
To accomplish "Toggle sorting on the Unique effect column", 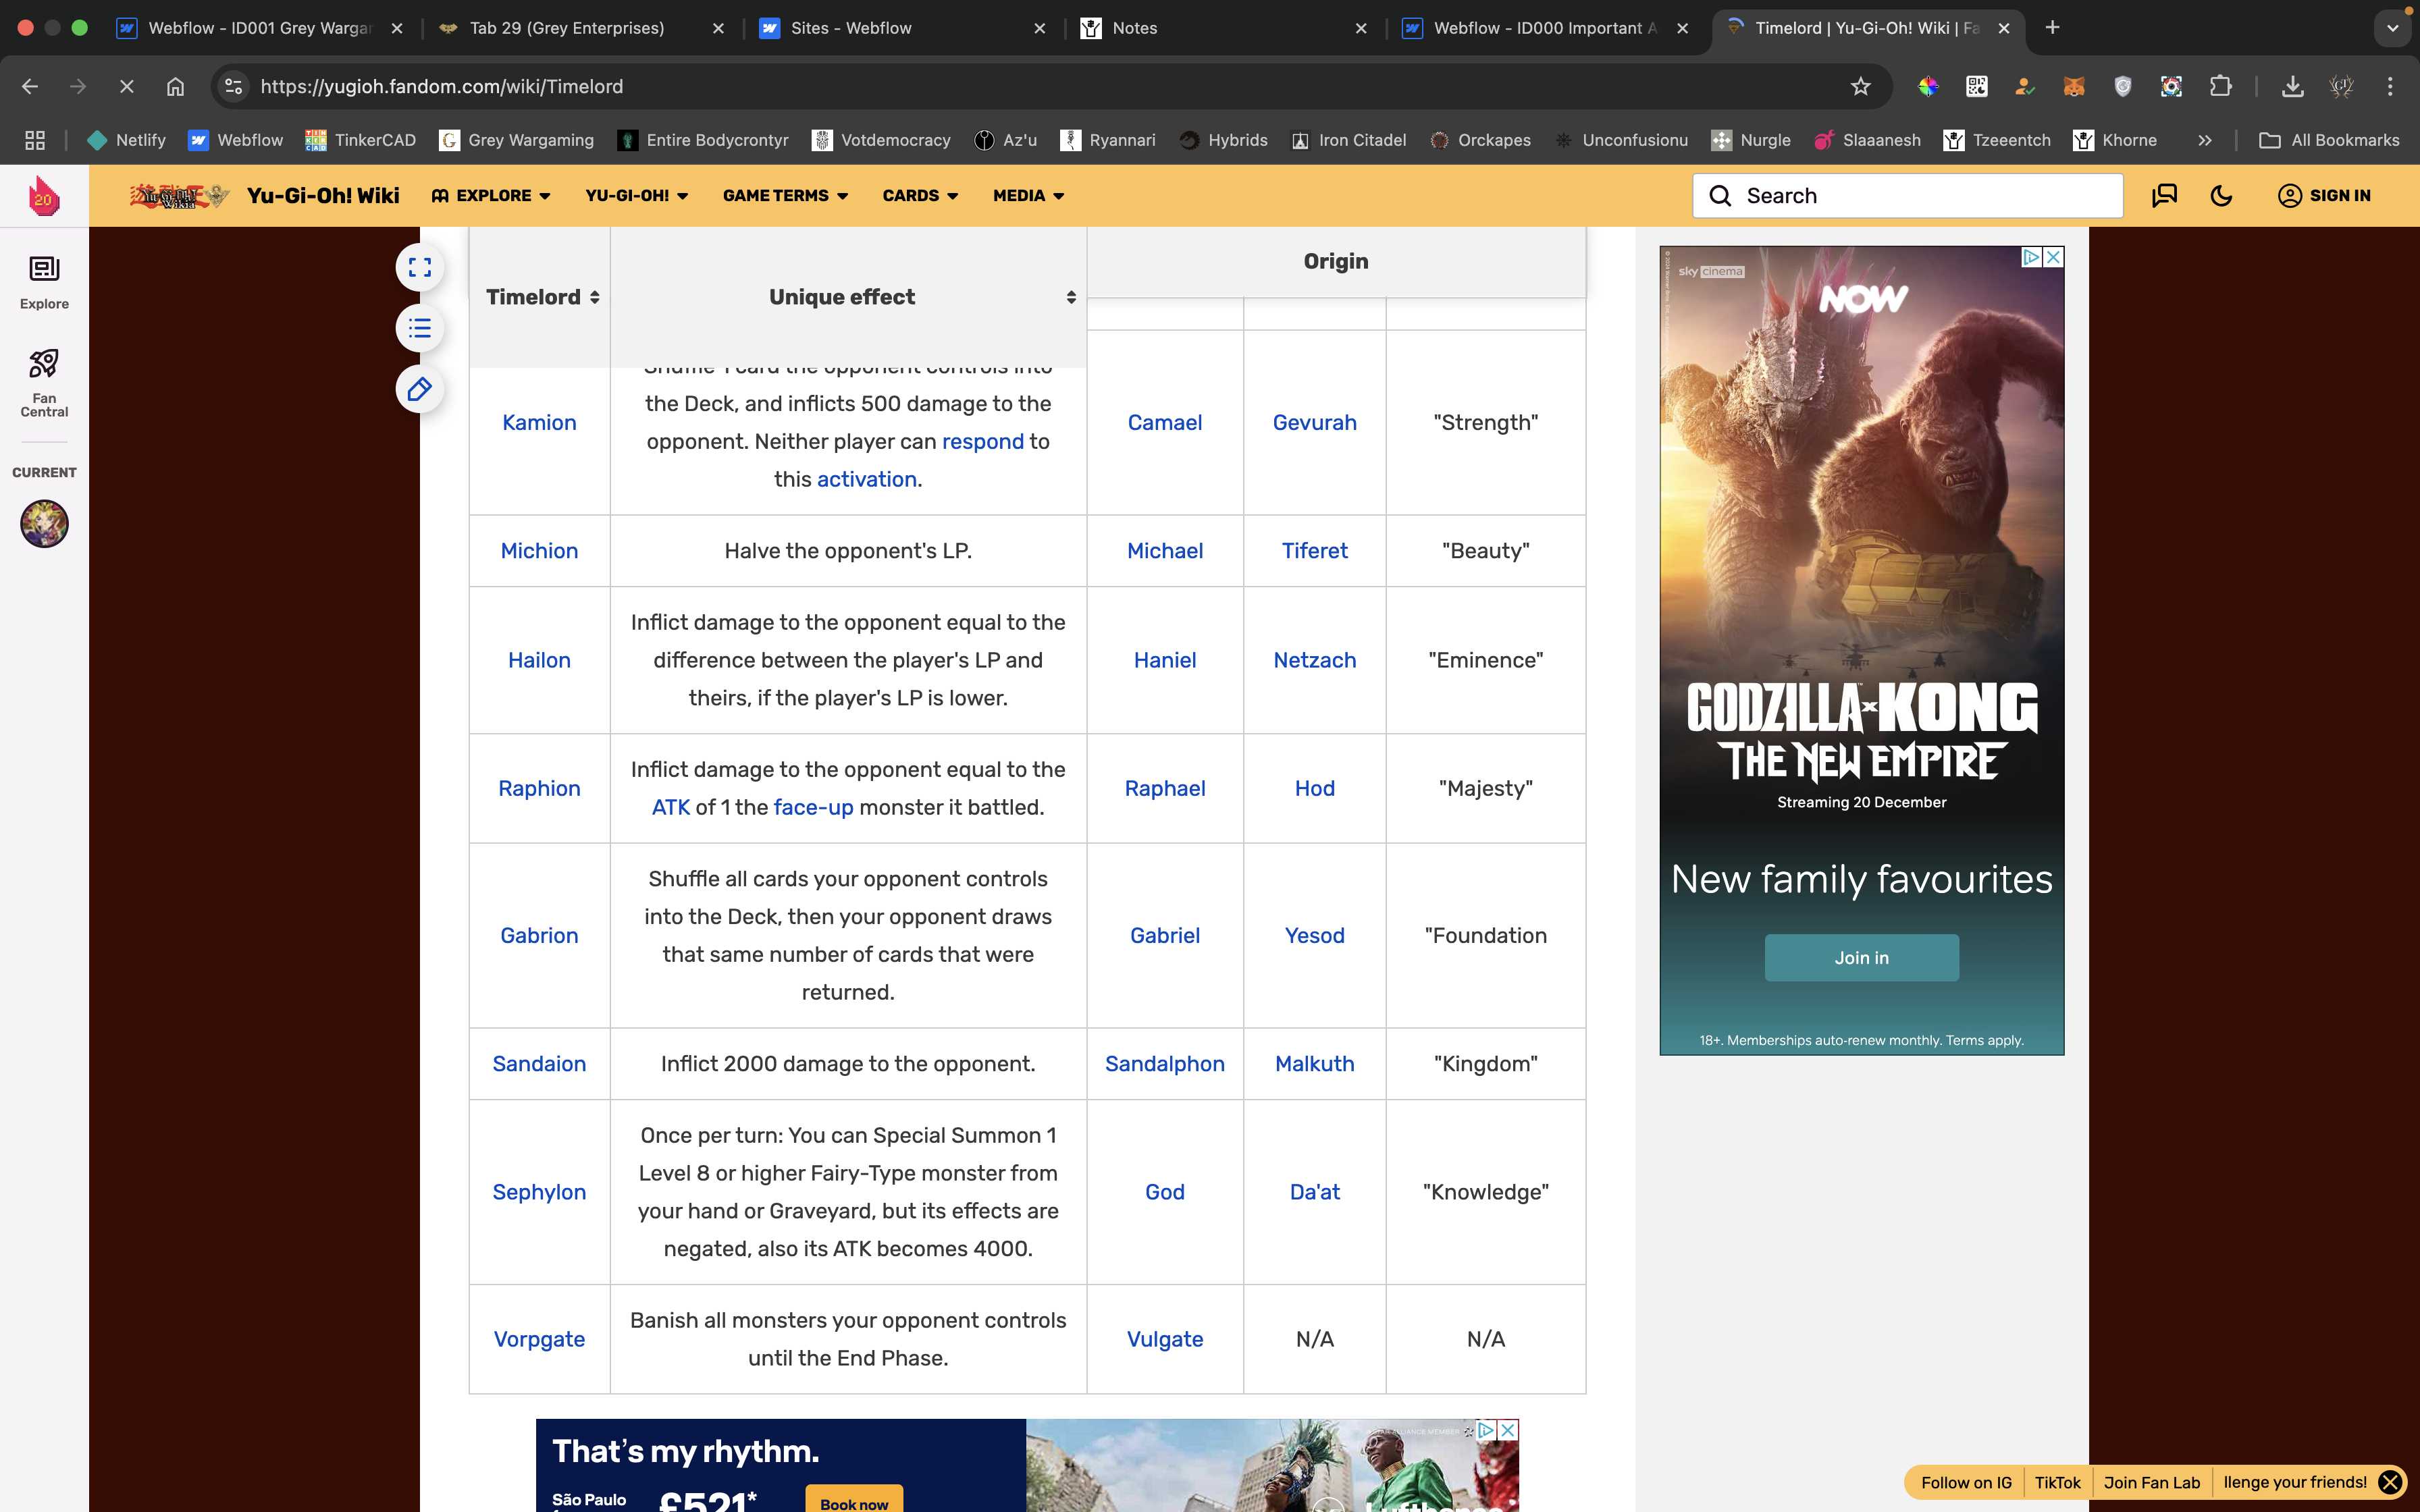I will tap(1070, 297).
